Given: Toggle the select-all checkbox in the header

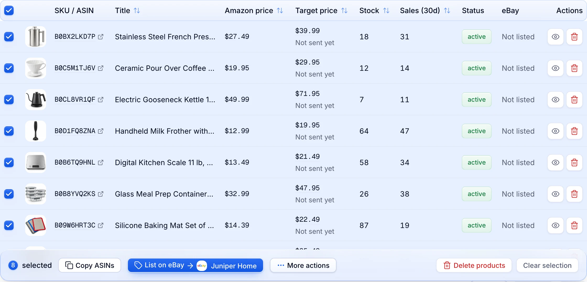Looking at the screenshot, I should tap(9, 10).
